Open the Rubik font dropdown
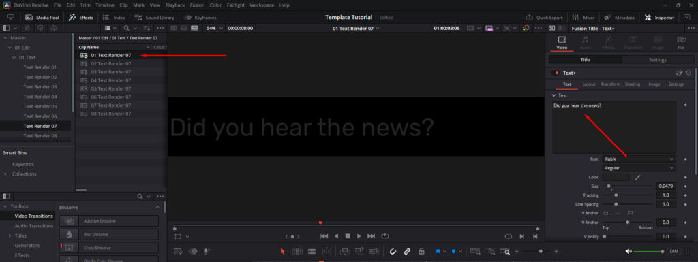 point(639,159)
